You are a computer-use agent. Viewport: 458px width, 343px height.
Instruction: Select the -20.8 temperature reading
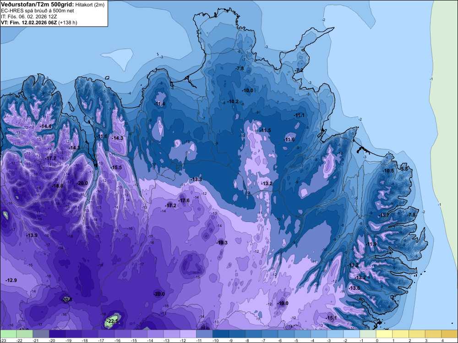66,299
